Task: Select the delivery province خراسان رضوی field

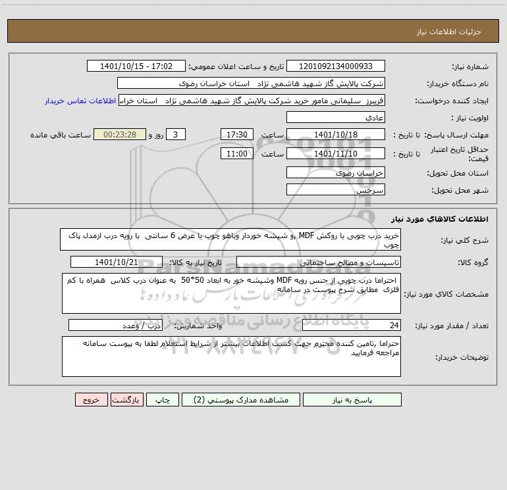Action: [x=336, y=172]
